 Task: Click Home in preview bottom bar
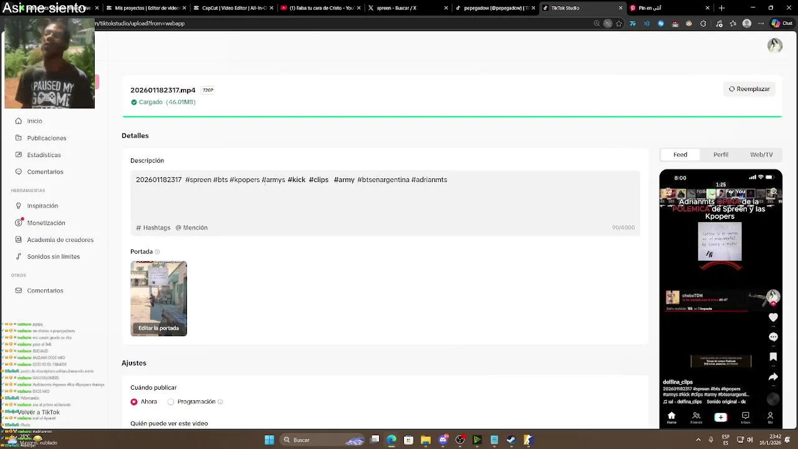pos(671,418)
